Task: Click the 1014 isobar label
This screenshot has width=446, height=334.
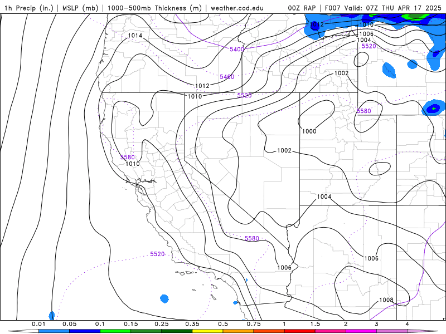Action: (135, 36)
